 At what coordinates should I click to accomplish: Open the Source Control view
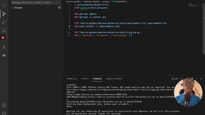[4, 14]
